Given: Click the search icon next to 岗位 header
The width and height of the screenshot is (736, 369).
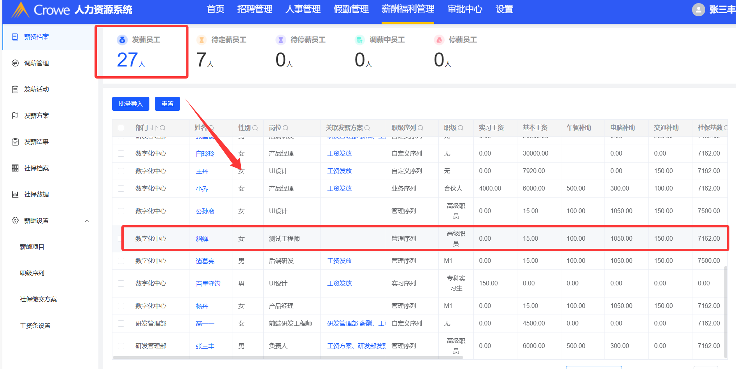Looking at the screenshot, I should coord(286,128).
